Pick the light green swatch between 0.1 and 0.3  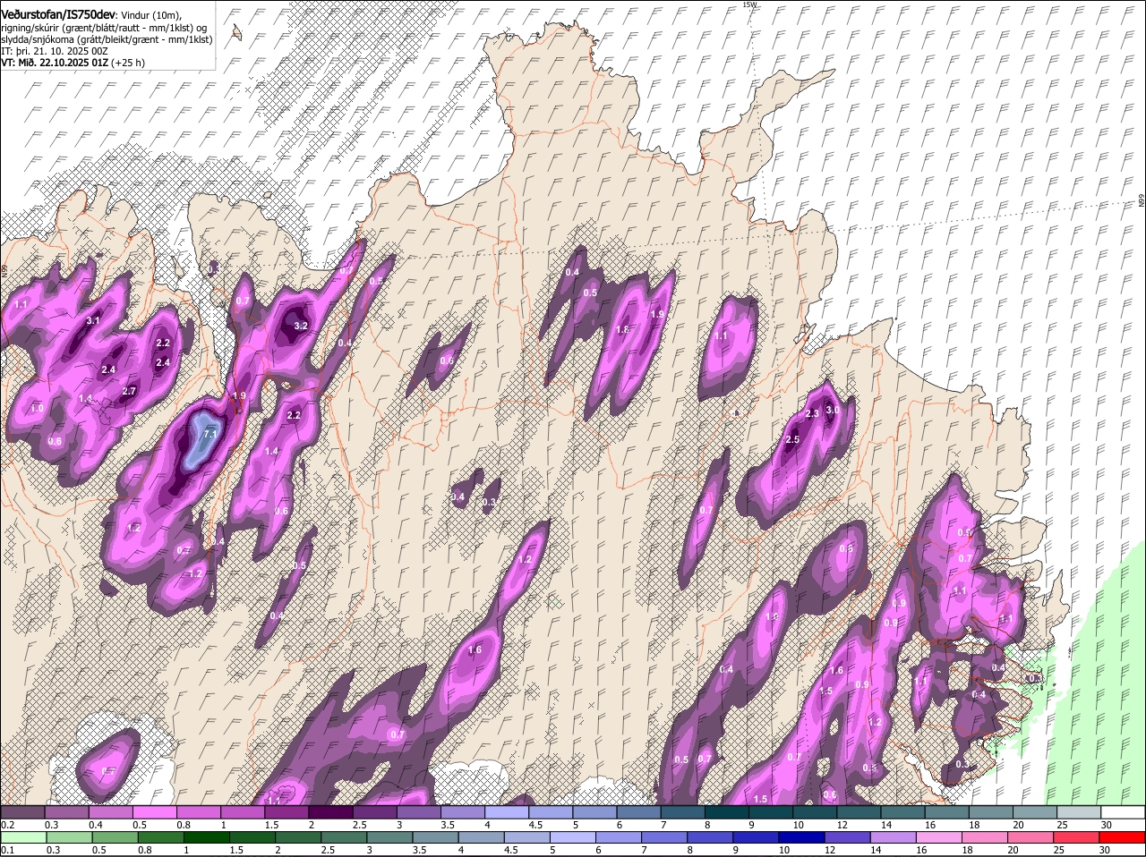25,838
